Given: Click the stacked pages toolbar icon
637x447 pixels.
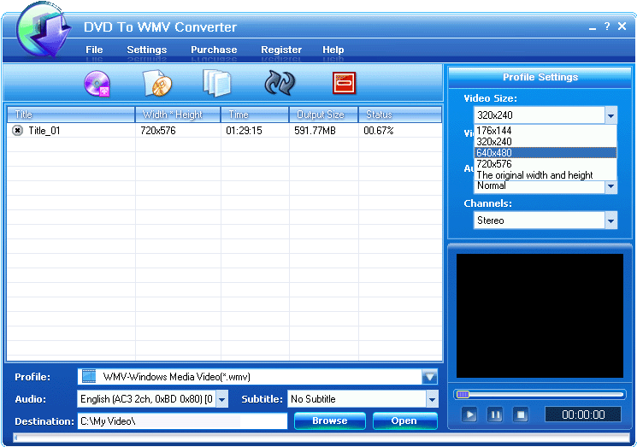Looking at the screenshot, I should pos(217,83).
